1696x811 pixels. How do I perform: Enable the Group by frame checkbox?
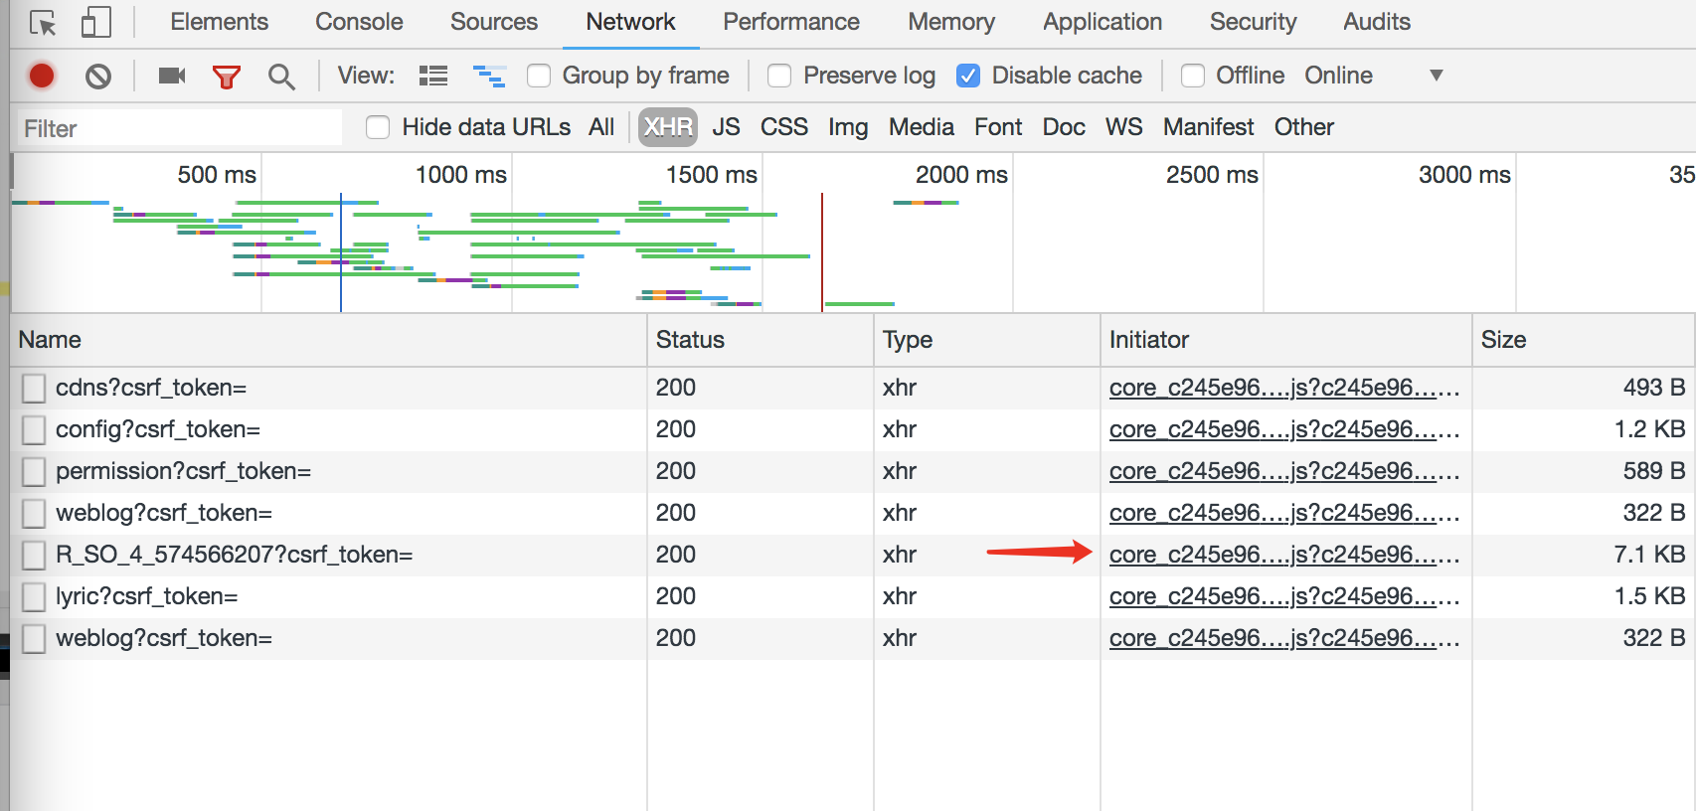pos(539,76)
